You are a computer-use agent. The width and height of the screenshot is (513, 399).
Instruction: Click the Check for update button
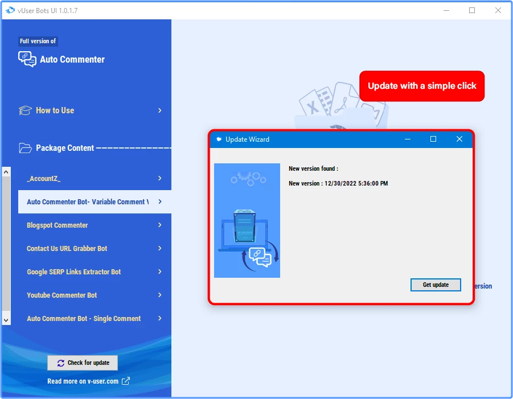[x=83, y=363]
